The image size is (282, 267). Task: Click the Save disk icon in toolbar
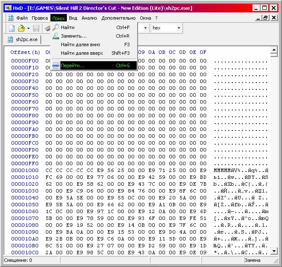click(36, 28)
